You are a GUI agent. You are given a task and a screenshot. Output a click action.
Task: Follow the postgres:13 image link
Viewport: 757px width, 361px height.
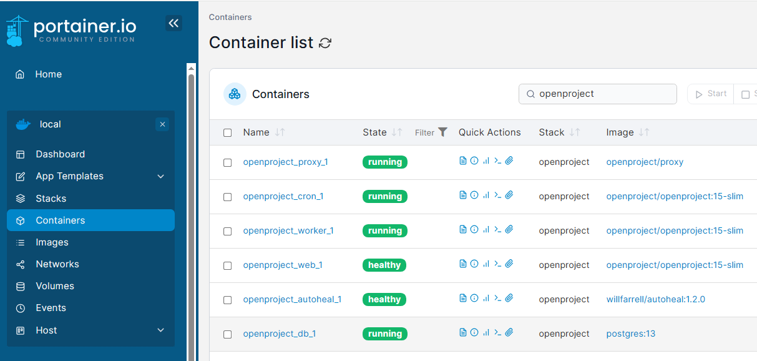(631, 334)
